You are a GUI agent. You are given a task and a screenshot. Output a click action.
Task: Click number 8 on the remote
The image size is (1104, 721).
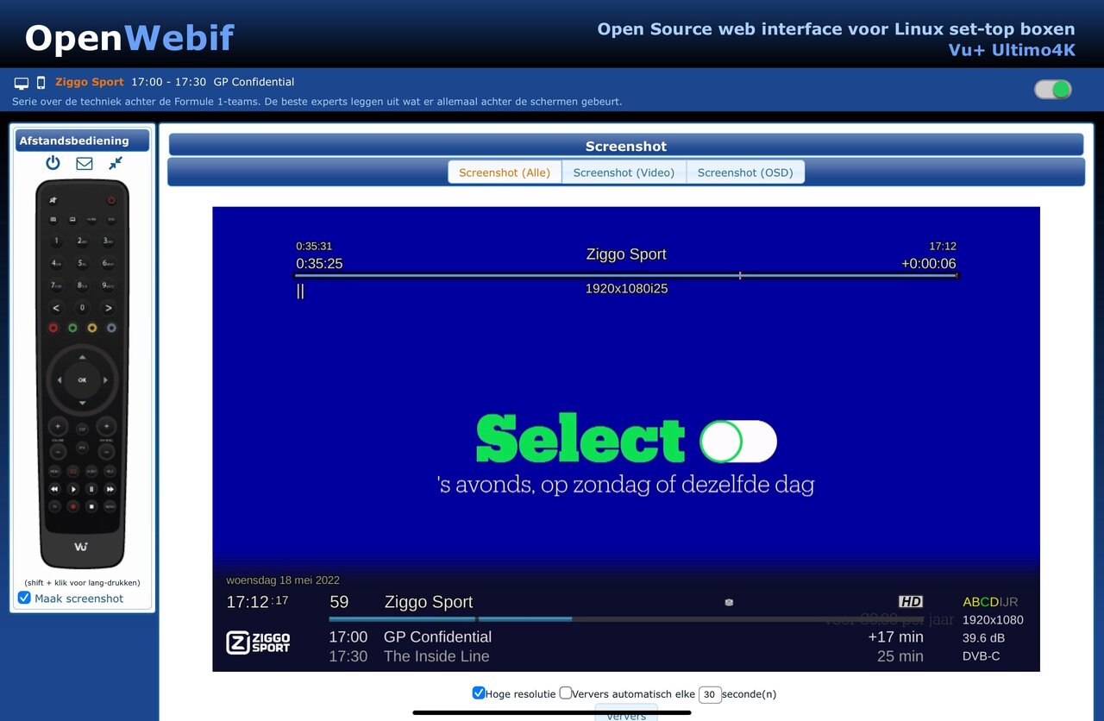coord(82,285)
